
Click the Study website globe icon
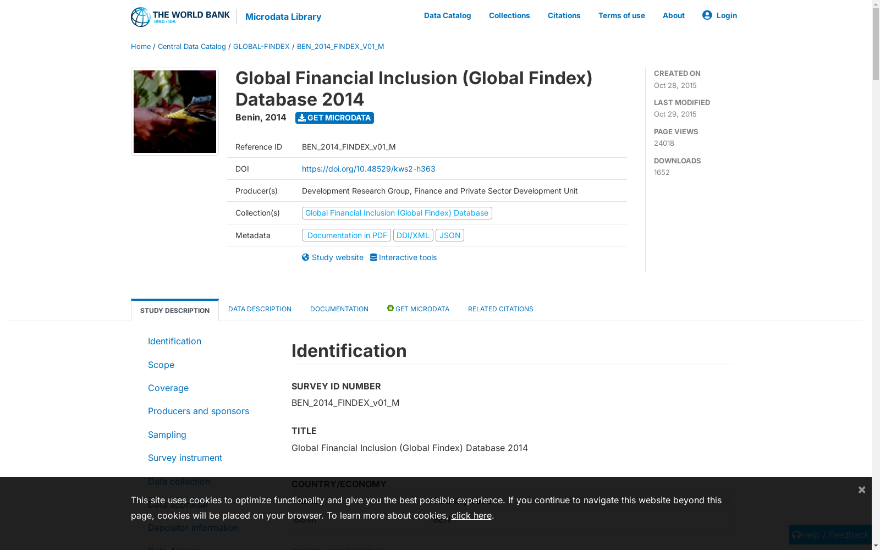[306, 257]
